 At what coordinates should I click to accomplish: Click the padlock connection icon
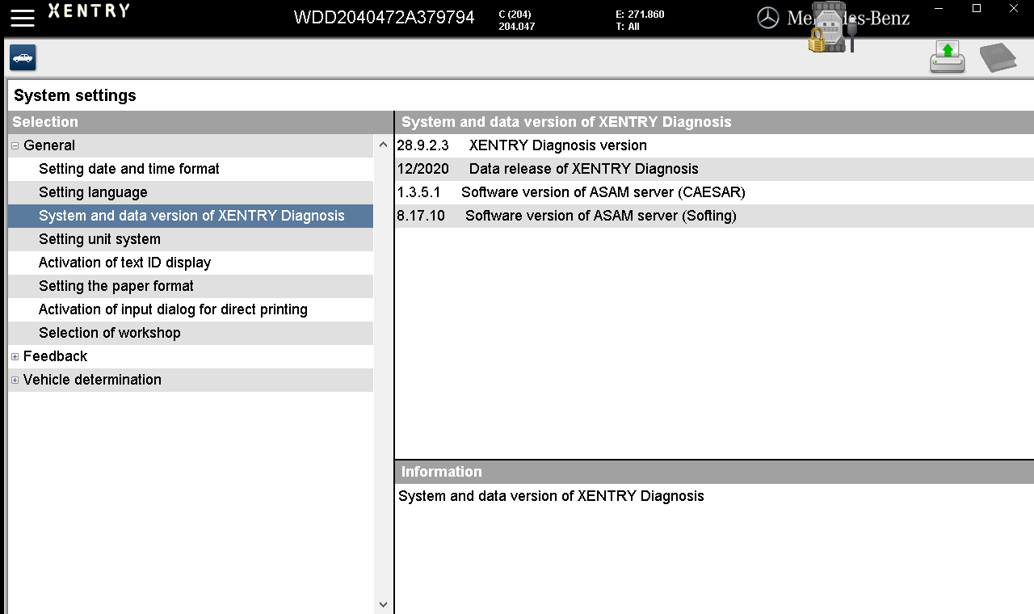click(818, 42)
